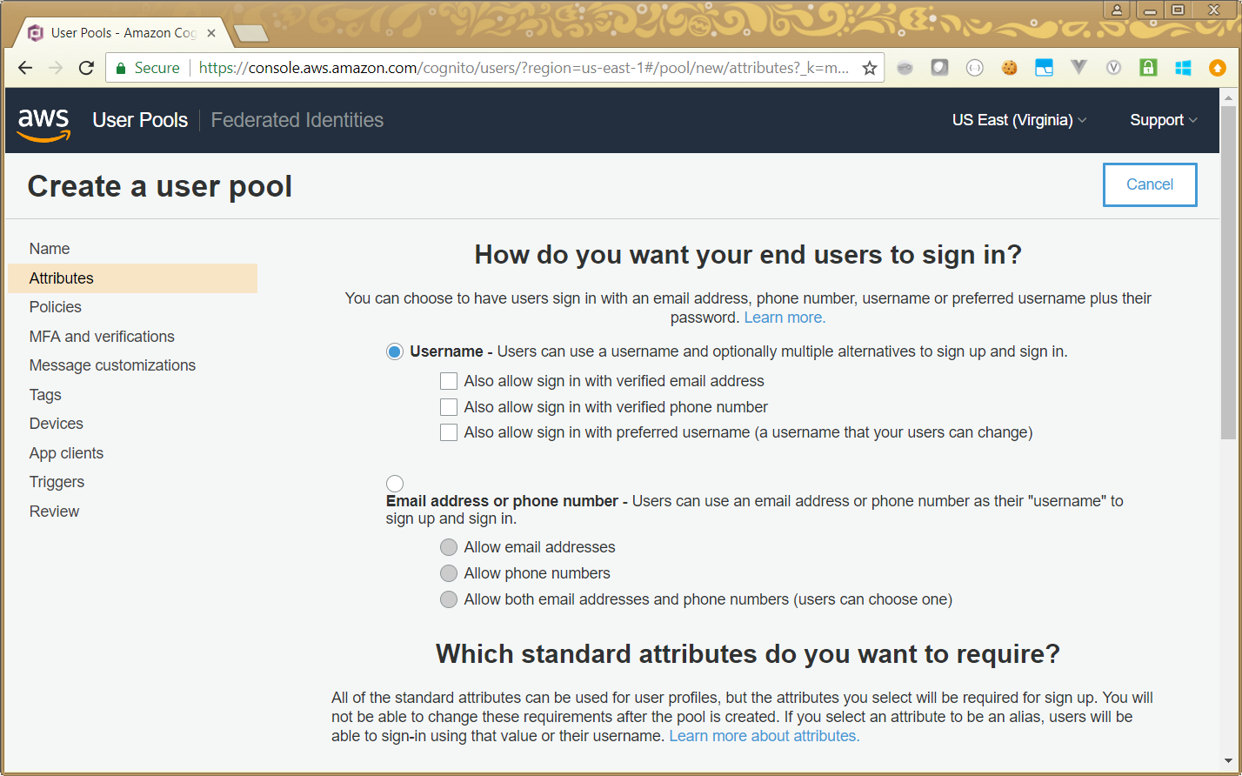Check sign in with verified phone number

(x=449, y=407)
